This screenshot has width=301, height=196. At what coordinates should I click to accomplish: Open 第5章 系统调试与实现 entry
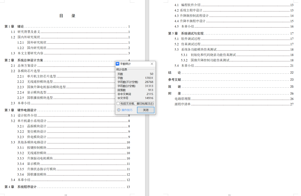pyautogui.click(x=184, y=33)
